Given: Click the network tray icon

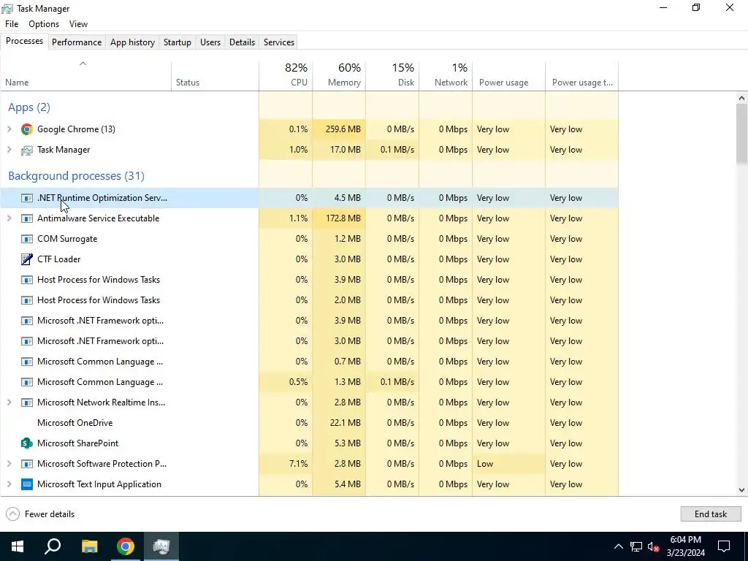Looking at the screenshot, I should coord(636,546).
